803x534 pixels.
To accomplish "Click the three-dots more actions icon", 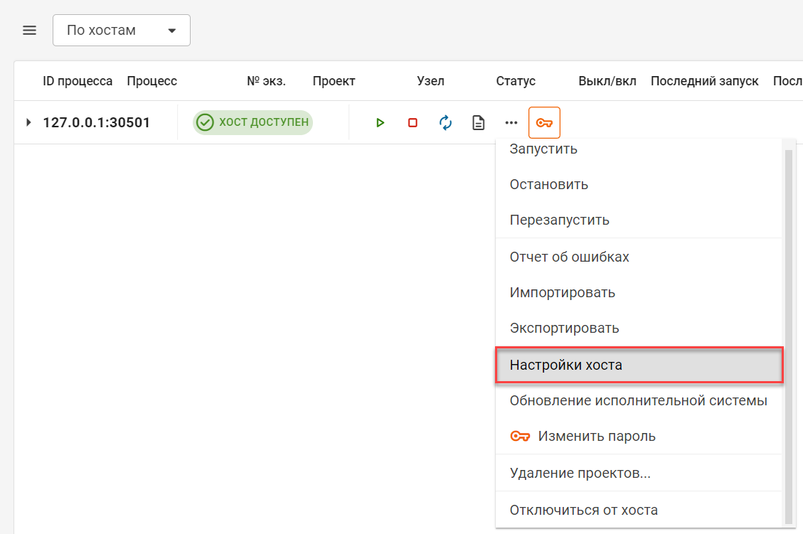I will (x=511, y=123).
